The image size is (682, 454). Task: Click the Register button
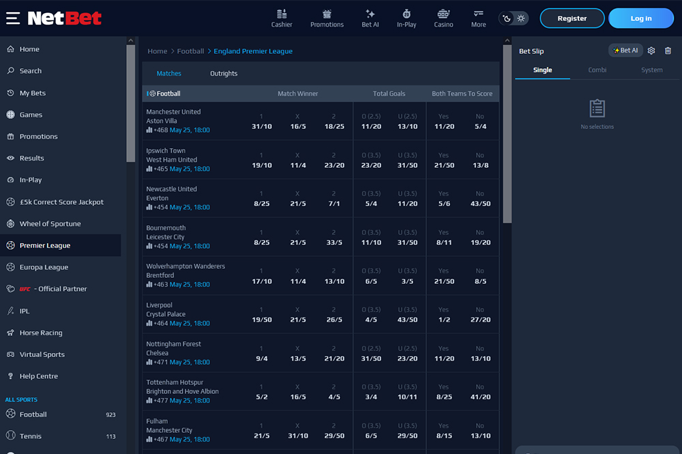point(572,18)
